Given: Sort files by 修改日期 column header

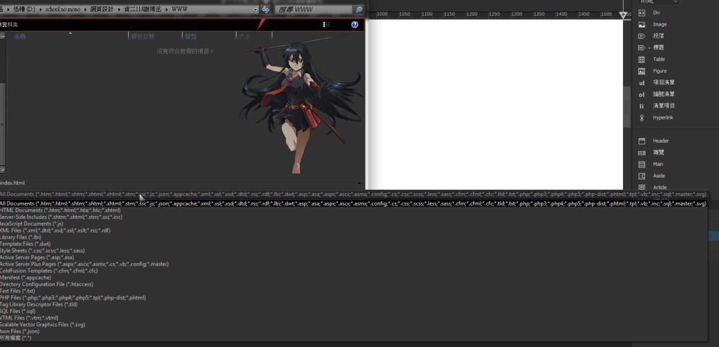Looking at the screenshot, I should 143,36.
